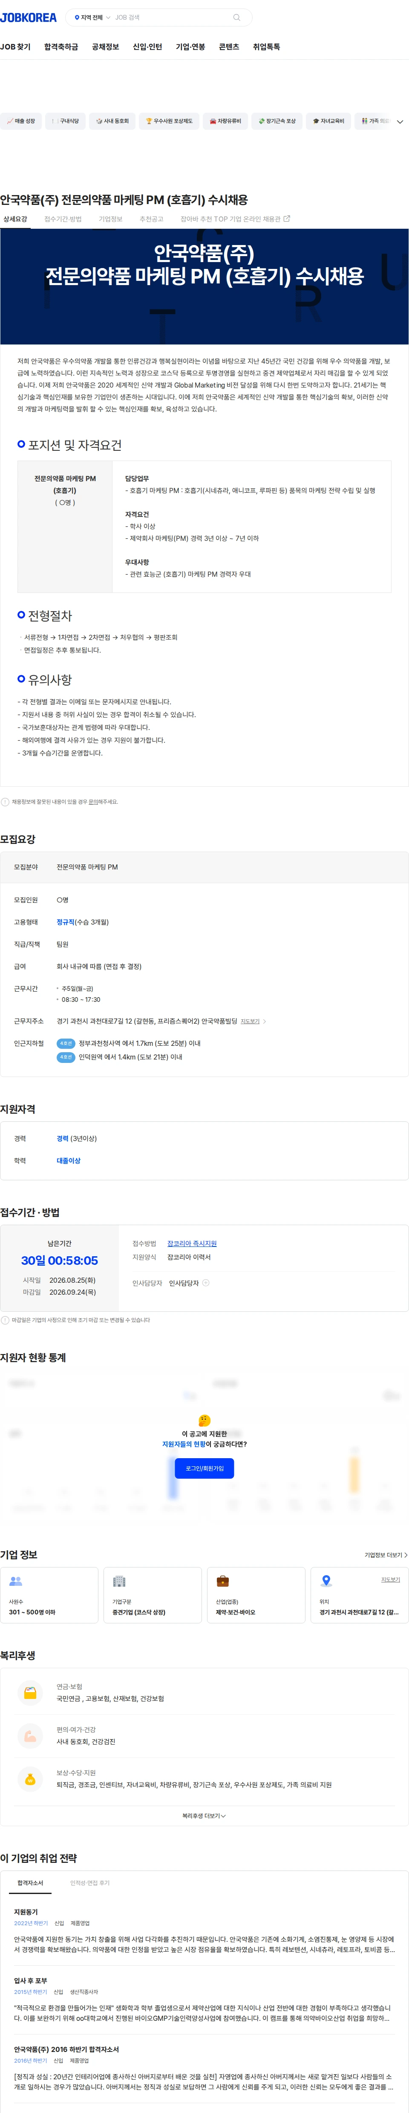This screenshot has width=409, height=2113.
Task: Open the 기업·연봉 menu
Action: click(190, 47)
